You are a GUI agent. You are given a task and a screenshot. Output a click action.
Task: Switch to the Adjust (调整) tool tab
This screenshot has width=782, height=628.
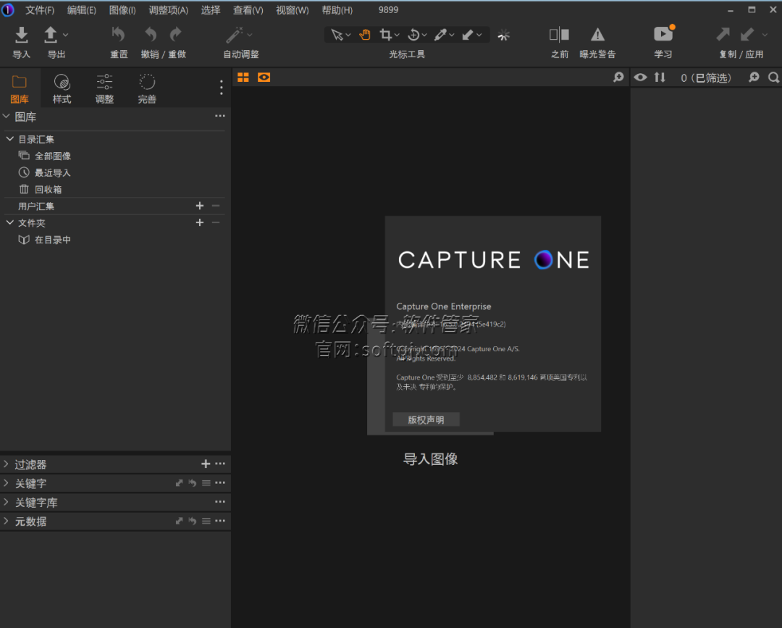104,89
